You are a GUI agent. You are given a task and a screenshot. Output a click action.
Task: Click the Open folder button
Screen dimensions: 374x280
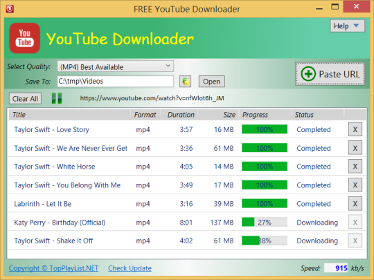point(211,82)
